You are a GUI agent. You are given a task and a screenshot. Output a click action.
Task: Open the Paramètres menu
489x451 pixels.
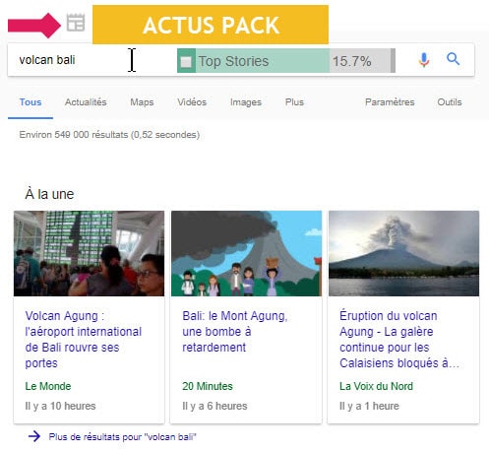390,102
